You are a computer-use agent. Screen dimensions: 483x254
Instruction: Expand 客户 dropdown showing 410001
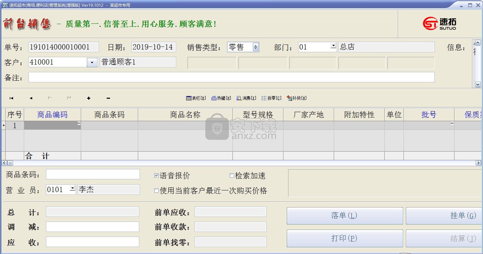(92, 62)
